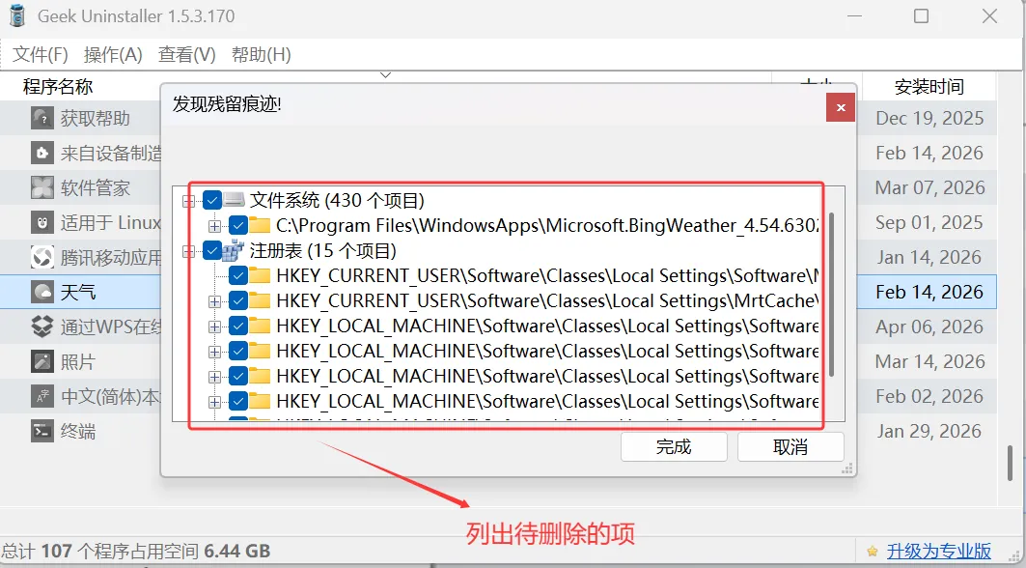Image resolution: width=1026 pixels, height=568 pixels.
Task: Open the 查看(V) menu
Action: [x=187, y=54]
